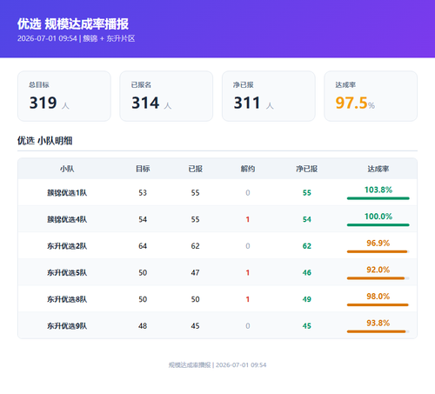Click the 103.8% percentage text
Screen dimensions: 435x394
click(378, 190)
